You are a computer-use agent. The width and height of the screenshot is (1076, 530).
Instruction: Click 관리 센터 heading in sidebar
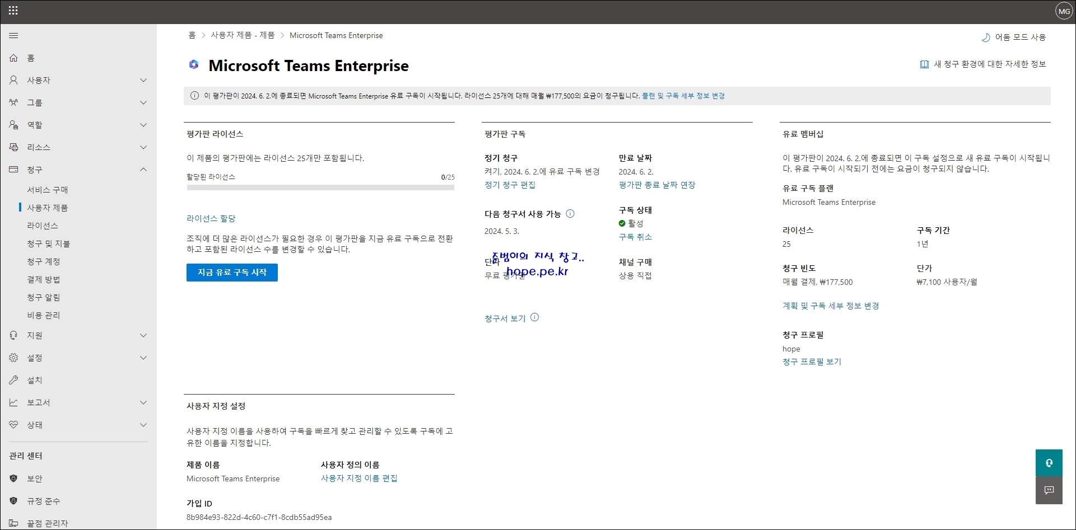[x=26, y=456]
